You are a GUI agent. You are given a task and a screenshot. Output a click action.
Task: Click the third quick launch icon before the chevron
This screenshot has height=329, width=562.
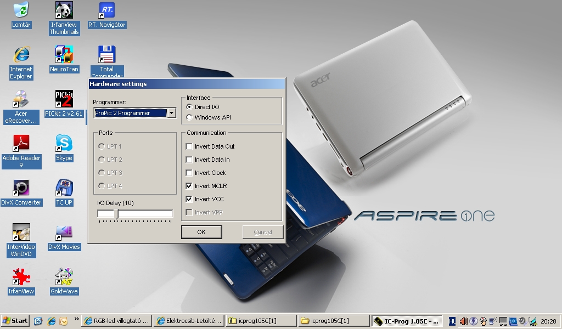[64, 321]
